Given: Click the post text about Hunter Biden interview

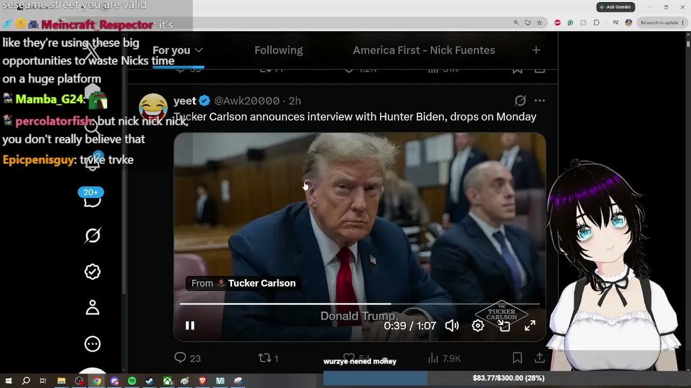Looking at the screenshot, I should click(355, 117).
